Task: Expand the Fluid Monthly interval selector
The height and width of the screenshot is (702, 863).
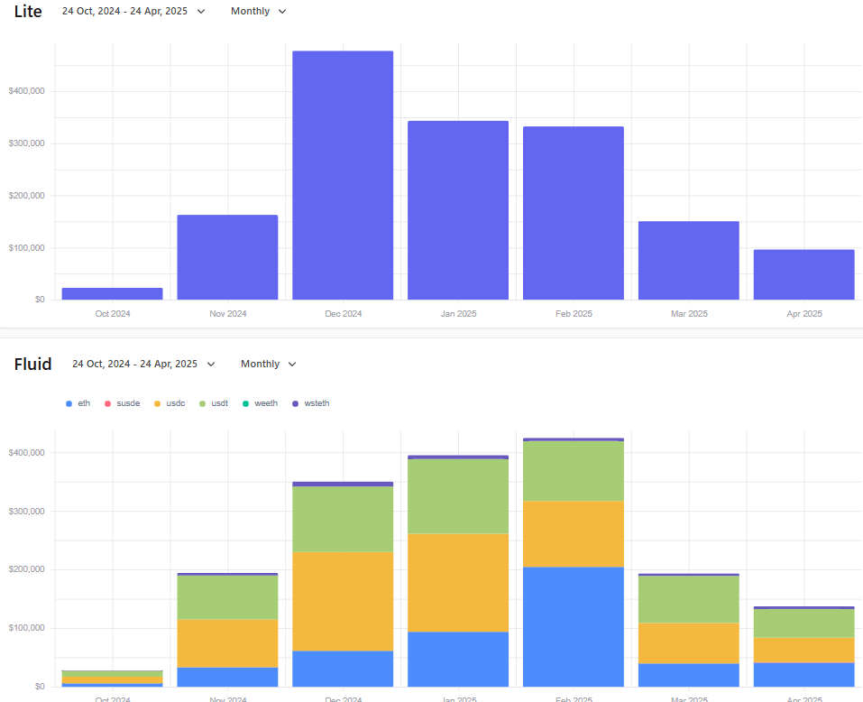Action: [x=269, y=364]
